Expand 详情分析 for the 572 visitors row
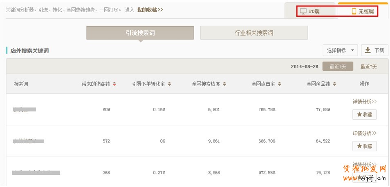390x187 pixels. (x=364, y=133)
